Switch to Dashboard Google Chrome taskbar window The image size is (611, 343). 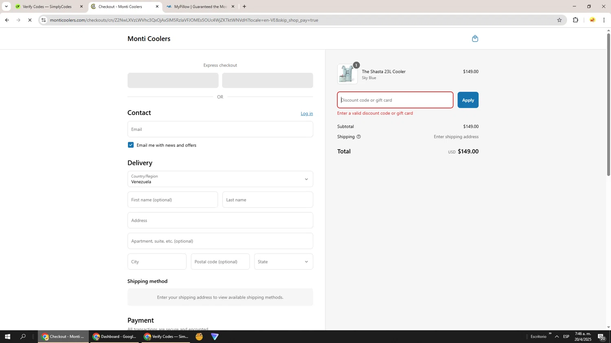coord(114,336)
